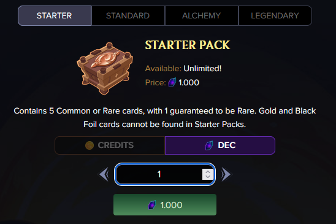Switch payment currency to CREDITS
This screenshot has height=224, width=336.
[x=110, y=145]
